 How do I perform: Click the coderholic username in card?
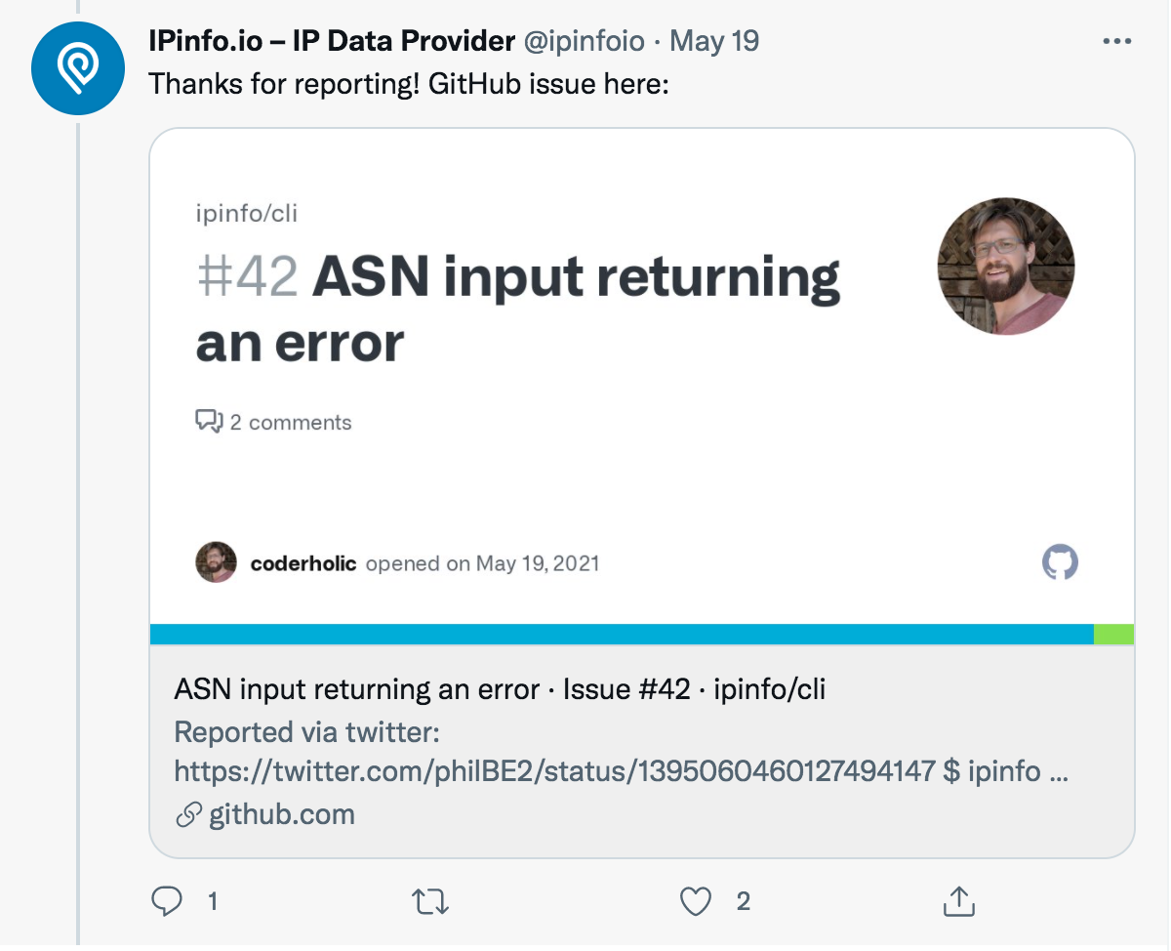(303, 563)
